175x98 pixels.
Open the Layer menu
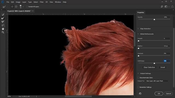pyautogui.click(x=24, y=2)
